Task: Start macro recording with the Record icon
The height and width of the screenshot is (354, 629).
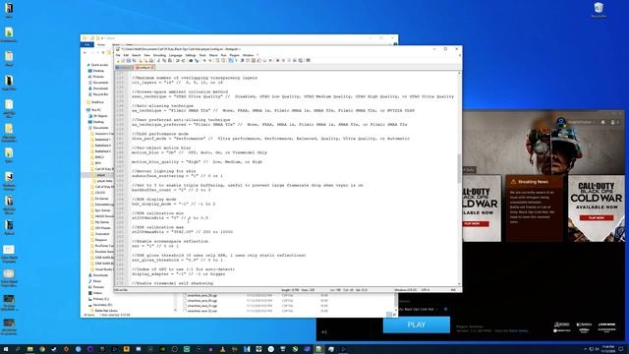Action: click(x=277, y=61)
